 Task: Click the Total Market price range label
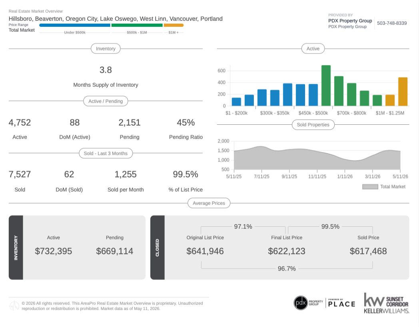(x=22, y=30)
